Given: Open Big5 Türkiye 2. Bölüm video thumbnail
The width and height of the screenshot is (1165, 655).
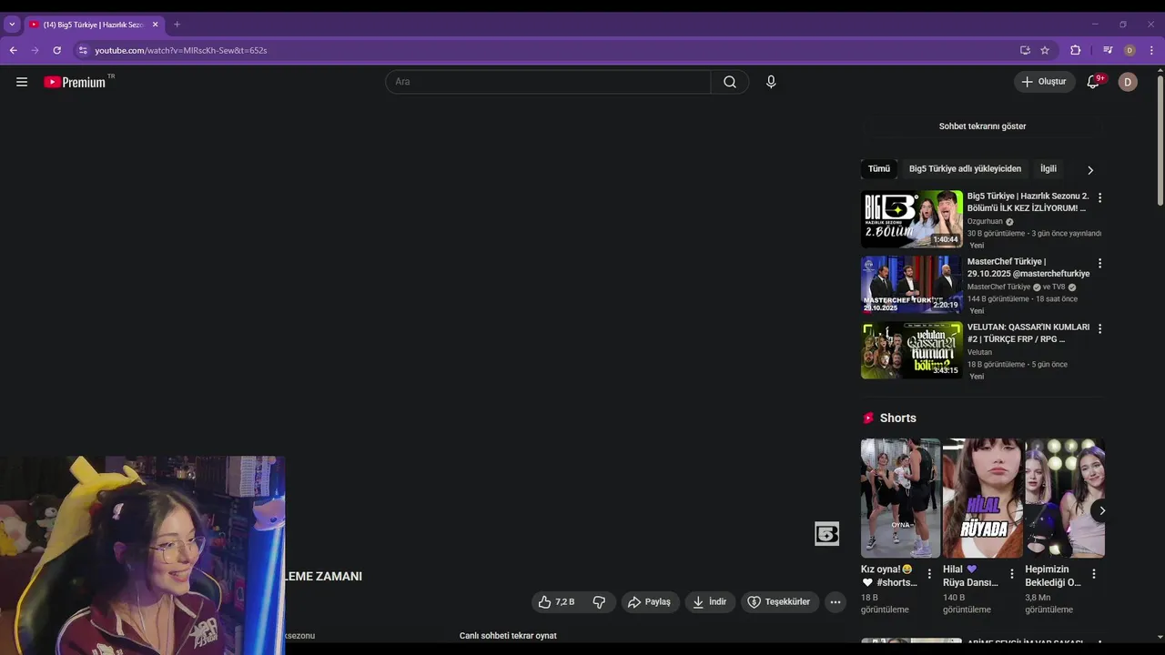Looking at the screenshot, I should coord(912,219).
